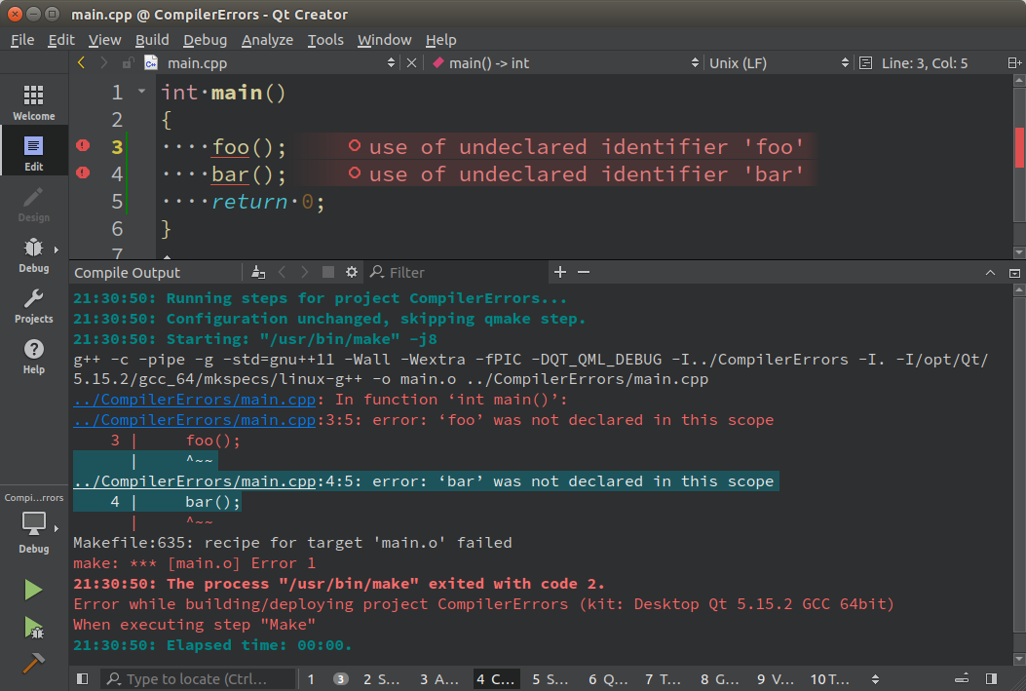Open the Build menu

pyautogui.click(x=152, y=40)
